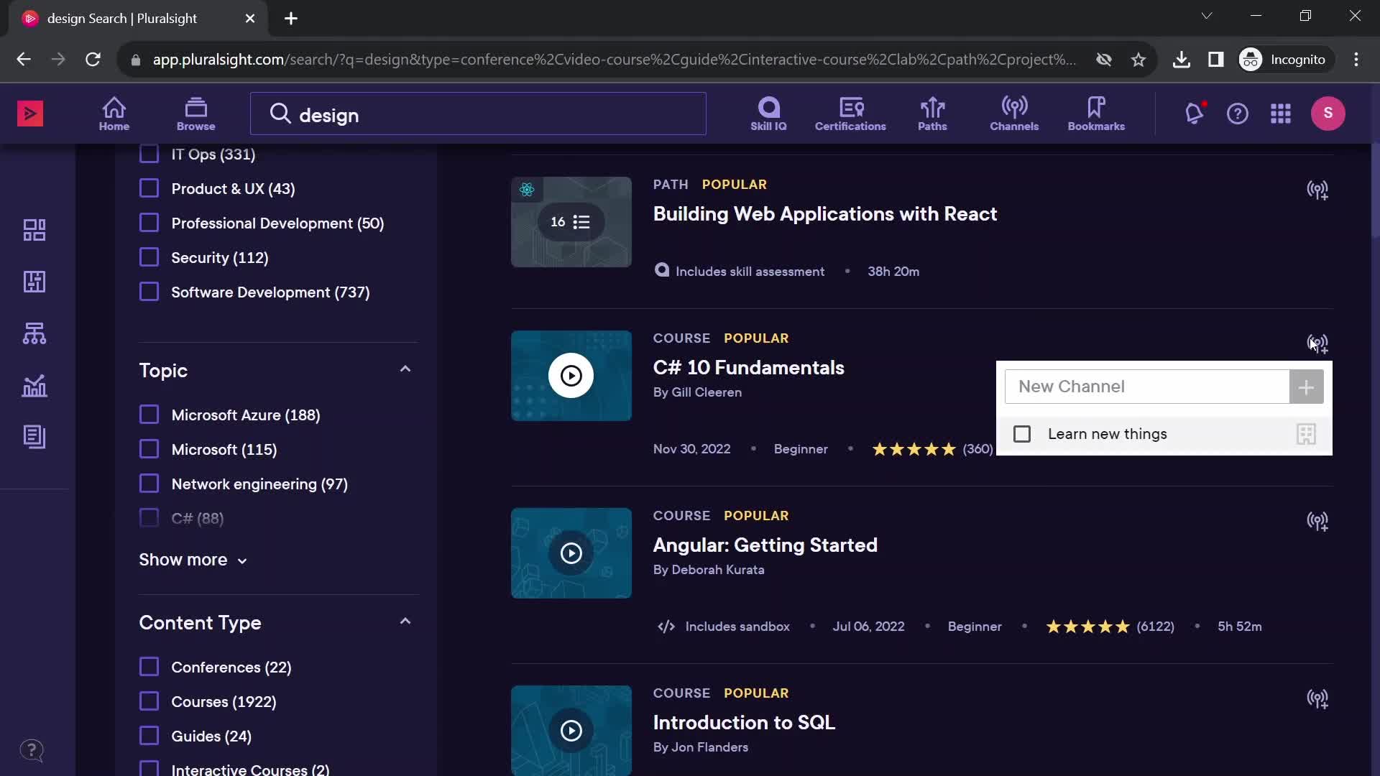Open React path thumbnail with 16 items
Viewport: 1380px width, 776px height.
tap(571, 222)
